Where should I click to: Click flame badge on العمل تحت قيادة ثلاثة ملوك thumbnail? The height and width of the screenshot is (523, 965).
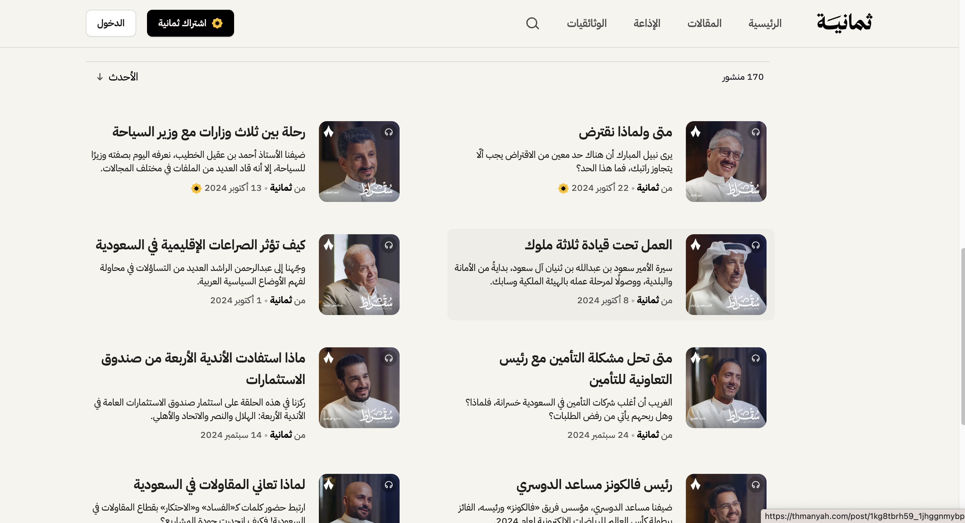696,245
